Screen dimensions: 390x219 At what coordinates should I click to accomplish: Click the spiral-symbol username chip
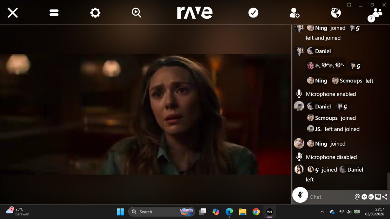coord(326,66)
